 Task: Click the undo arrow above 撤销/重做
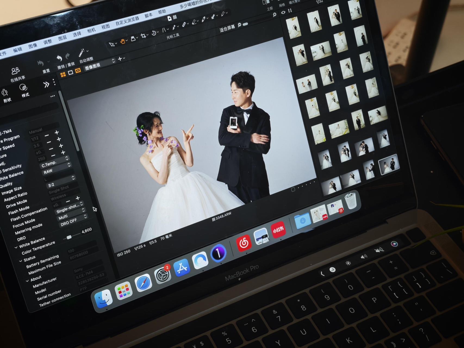(59, 58)
